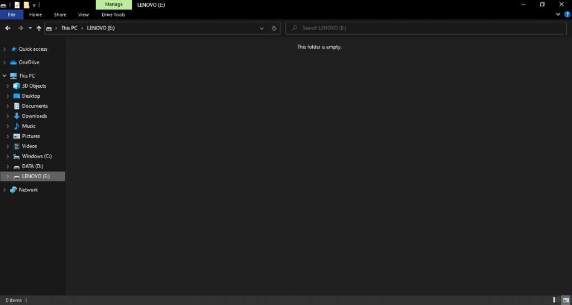Expand the Network tree node

click(4, 190)
